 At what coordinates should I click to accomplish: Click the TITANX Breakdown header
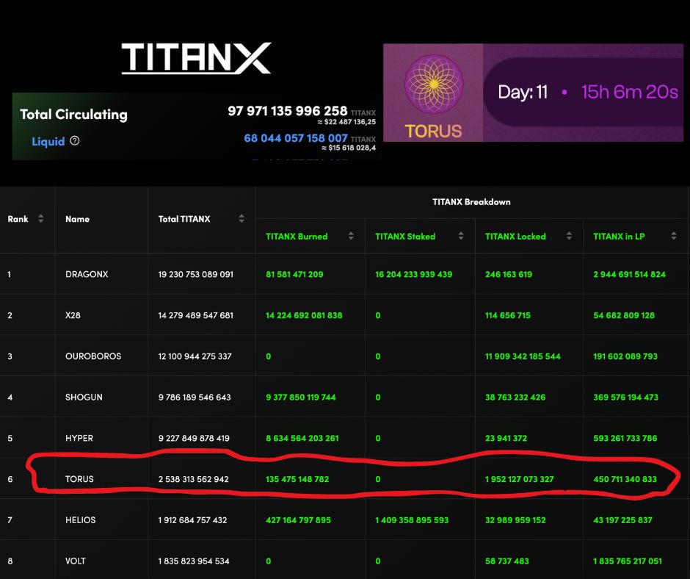click(x=471, y=202)
